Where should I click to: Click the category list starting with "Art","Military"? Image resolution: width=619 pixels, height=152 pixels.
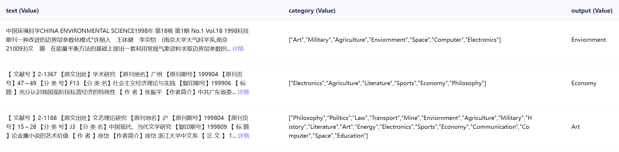tap(395, 40)
